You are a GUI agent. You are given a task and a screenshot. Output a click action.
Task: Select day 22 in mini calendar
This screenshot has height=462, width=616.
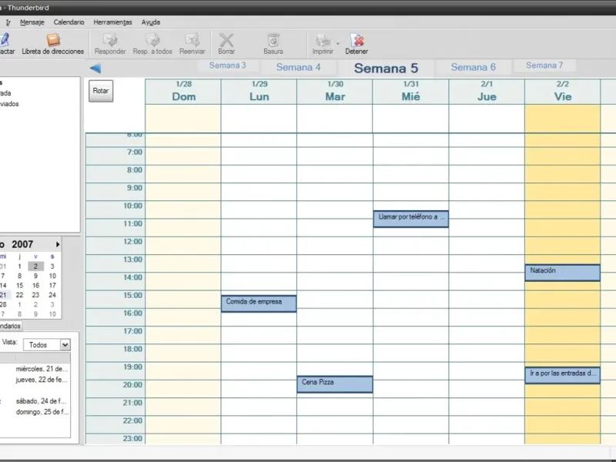(x=20, y=295)
